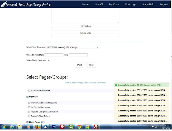Open Usage Help page
The width and height of the screenshot is (172, 131).
coord(148,4)
